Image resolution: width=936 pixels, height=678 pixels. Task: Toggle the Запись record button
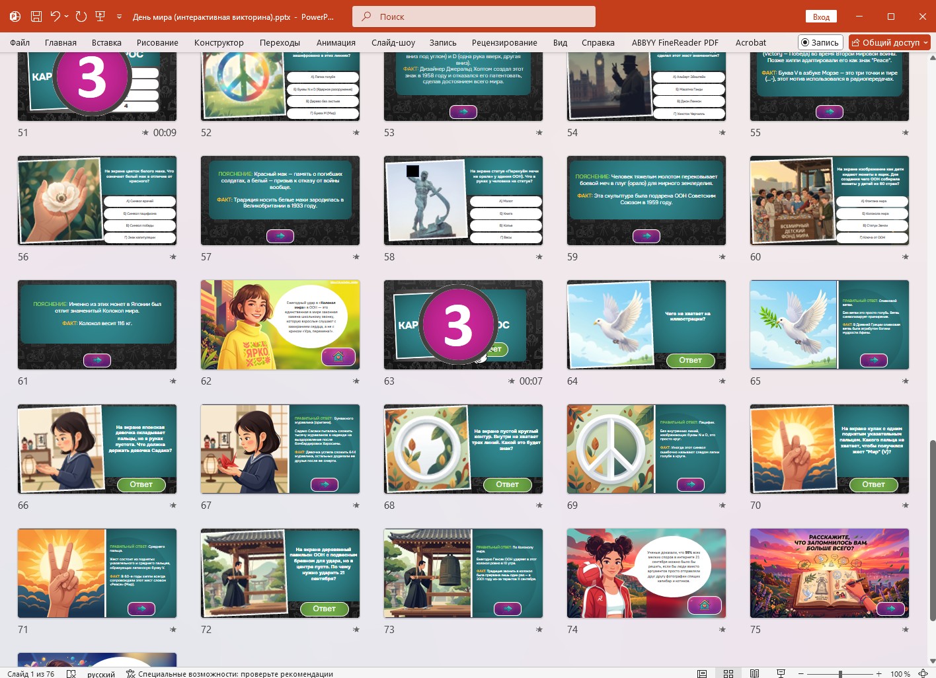(x=820, y=42)
